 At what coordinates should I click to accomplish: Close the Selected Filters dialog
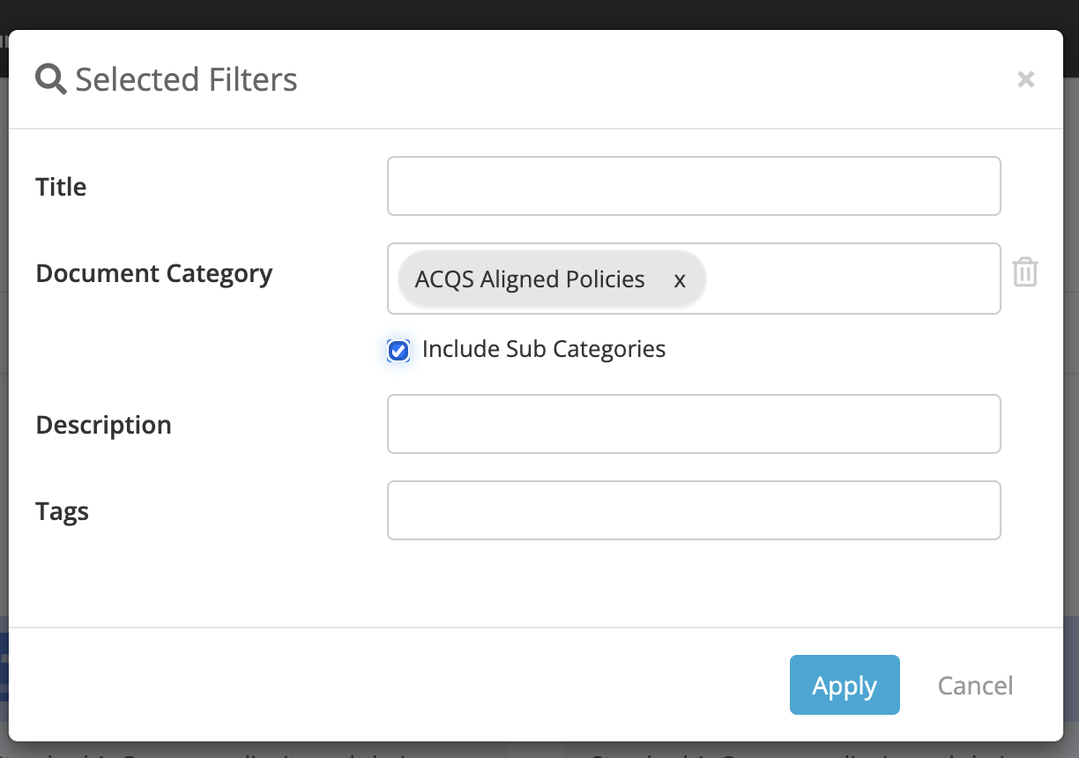coord(1025,79)
